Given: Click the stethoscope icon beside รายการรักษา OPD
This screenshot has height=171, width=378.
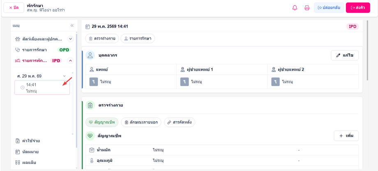Looking at the screenshot, I should [x=17, y=50].
